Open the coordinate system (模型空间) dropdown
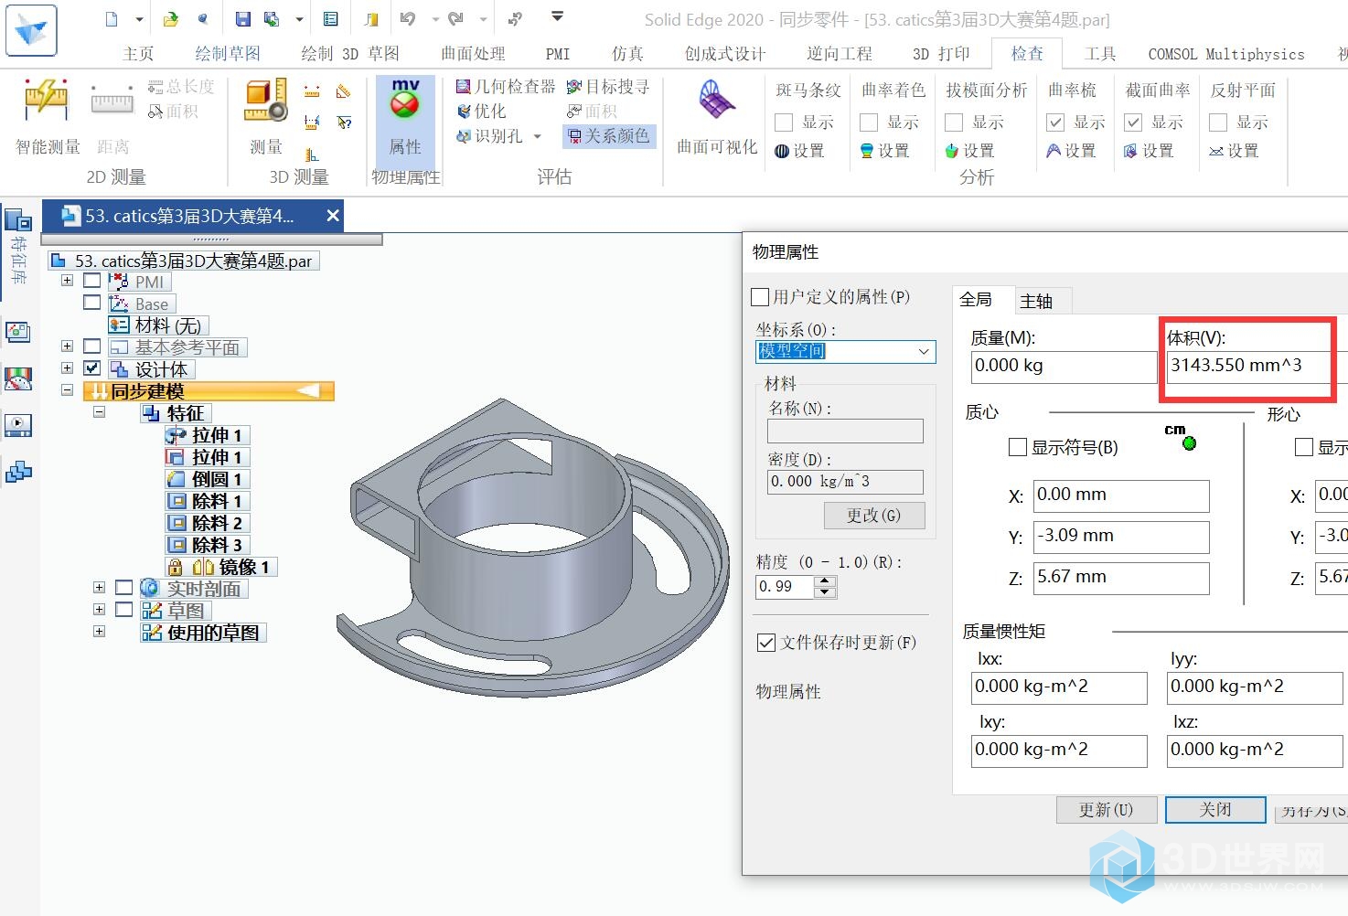This screenshot has width=1348, height=916. pos(924,352)
